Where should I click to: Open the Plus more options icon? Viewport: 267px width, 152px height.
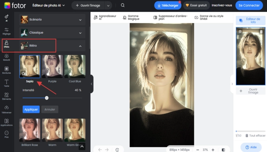(6, 134)
